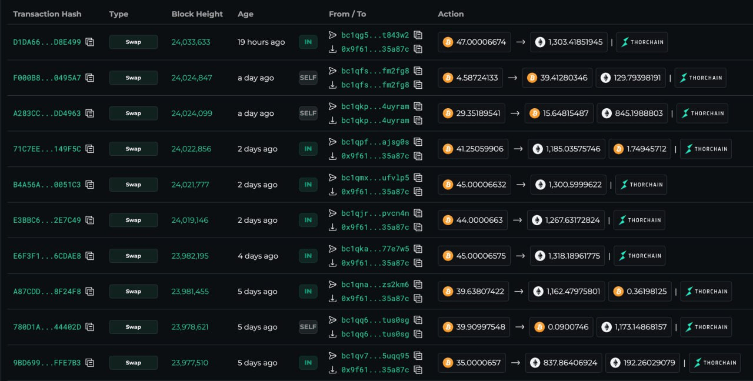Click Bitcoin amount 1.74945712

[x=639, y=149]
